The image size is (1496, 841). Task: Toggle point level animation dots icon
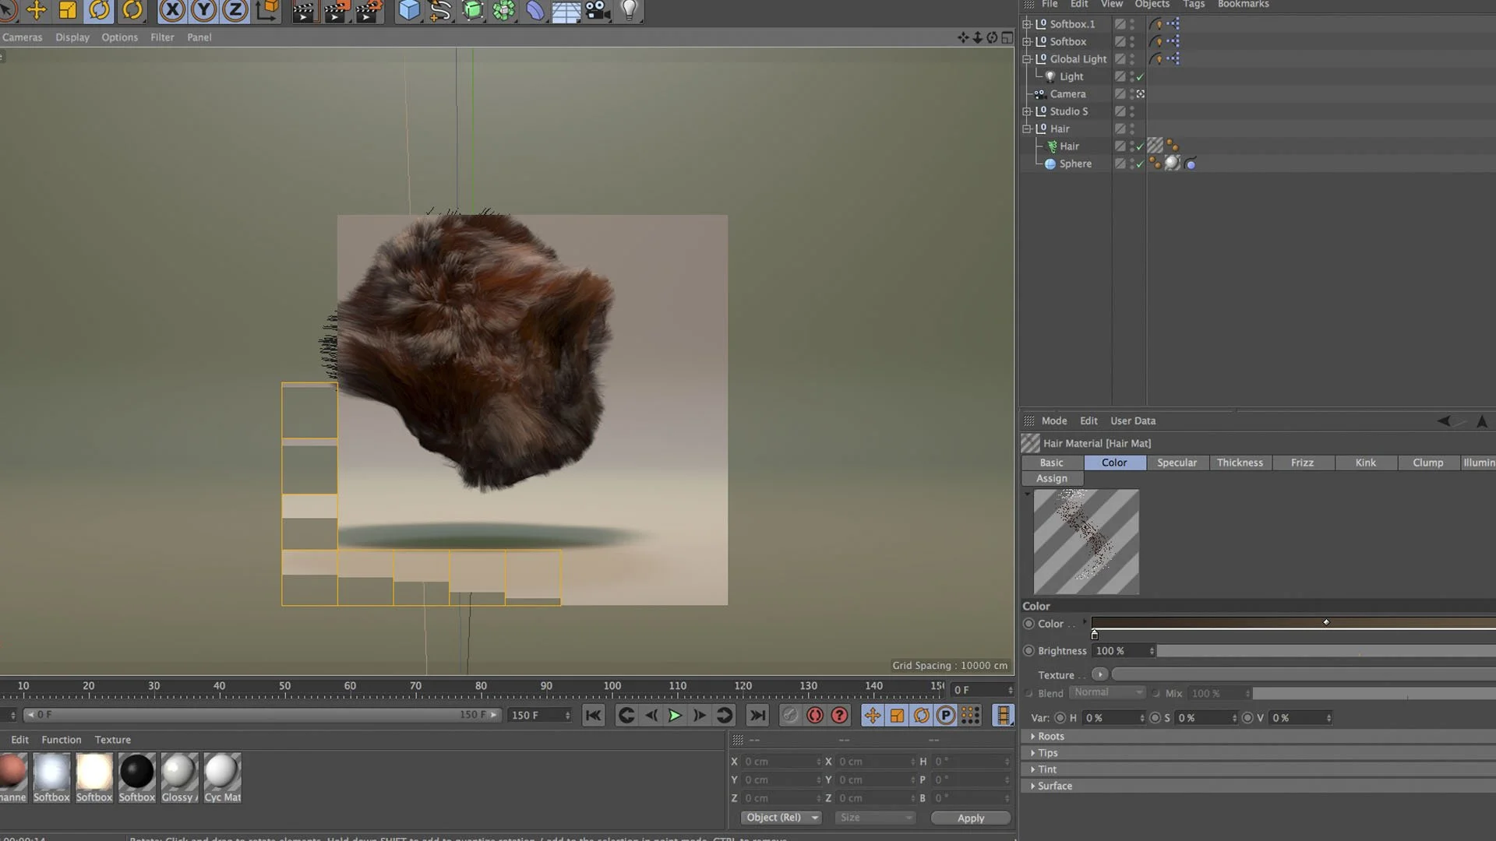(971, 715)
